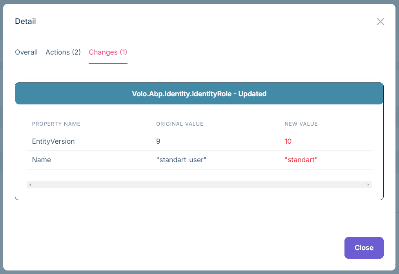Click the EntityVersion property row
The height and width of the screenshot is (274, 399).
(x=53, y=141)
